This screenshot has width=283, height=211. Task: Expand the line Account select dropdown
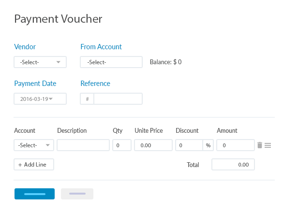click(x=34, y=145)
